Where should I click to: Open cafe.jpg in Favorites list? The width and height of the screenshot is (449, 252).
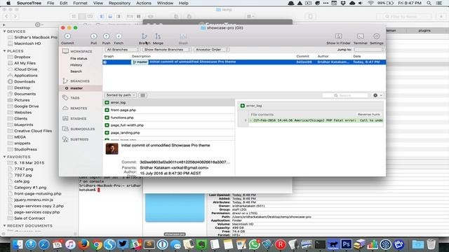coord(22,181)
